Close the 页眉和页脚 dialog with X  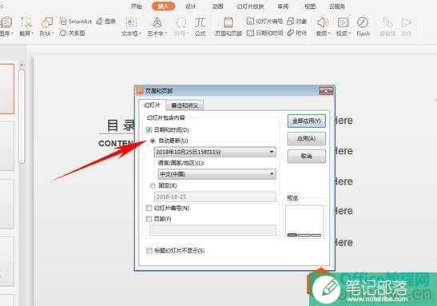pos(326,91)
